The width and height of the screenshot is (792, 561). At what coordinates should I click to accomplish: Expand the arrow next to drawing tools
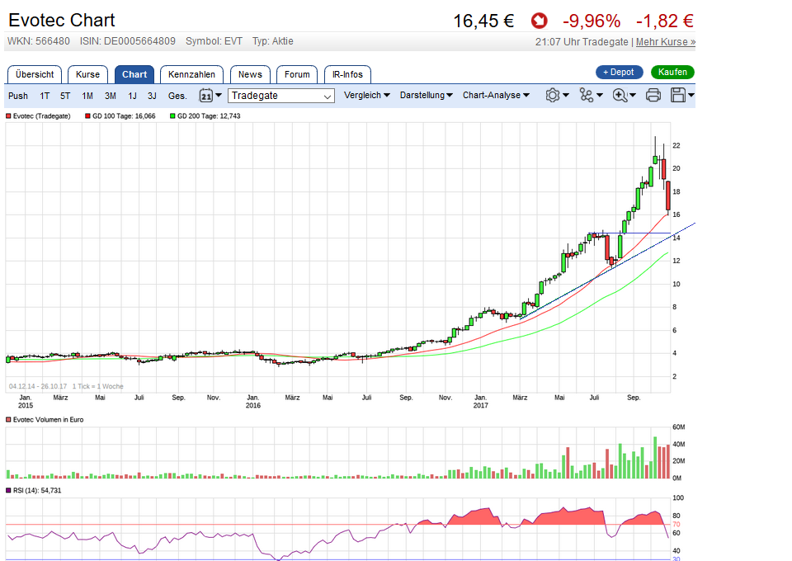(600, 95)
